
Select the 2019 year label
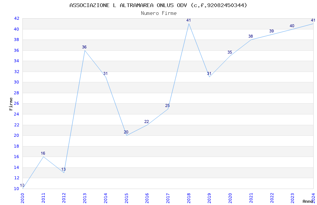(x=210, y=198)
